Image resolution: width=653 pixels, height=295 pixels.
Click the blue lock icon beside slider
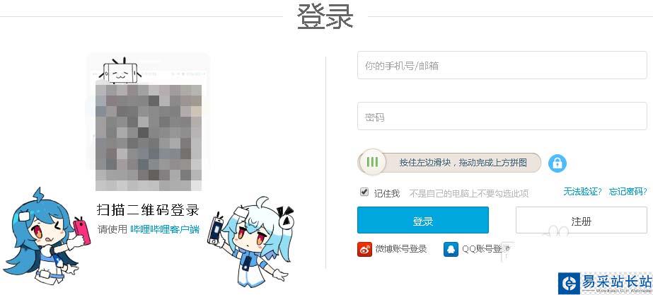click(x=557, y=163)
